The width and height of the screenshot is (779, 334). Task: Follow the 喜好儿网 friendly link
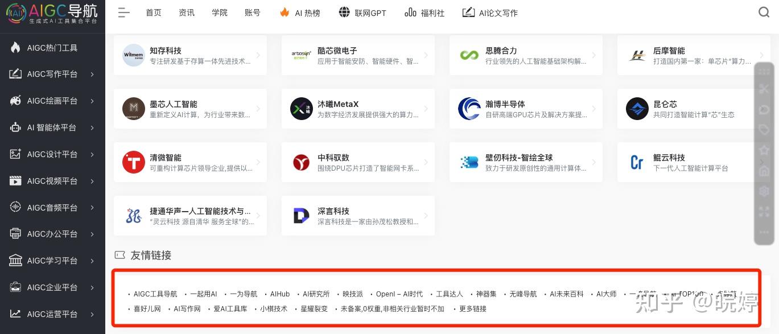click(147, 309)
